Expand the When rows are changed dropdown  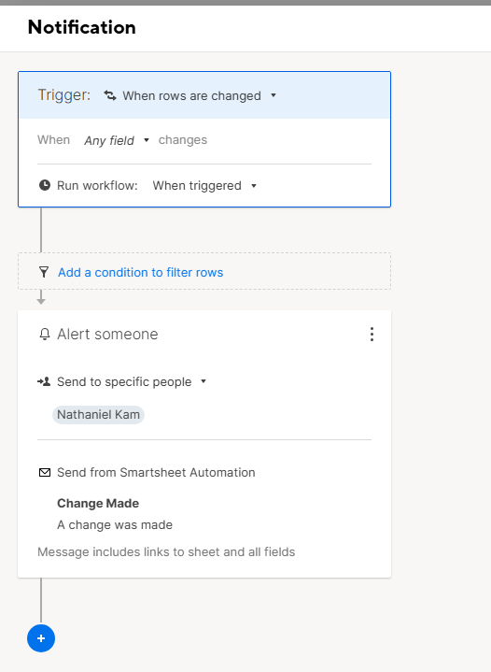200,95
